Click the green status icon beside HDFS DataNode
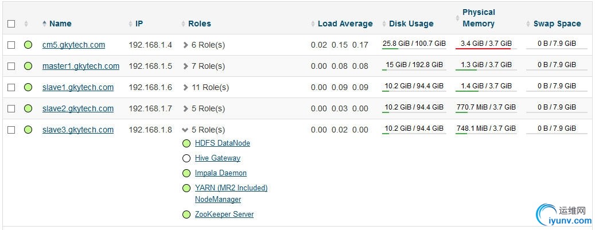This screenshot has width=595, height=230. click(x=186, y=143)
